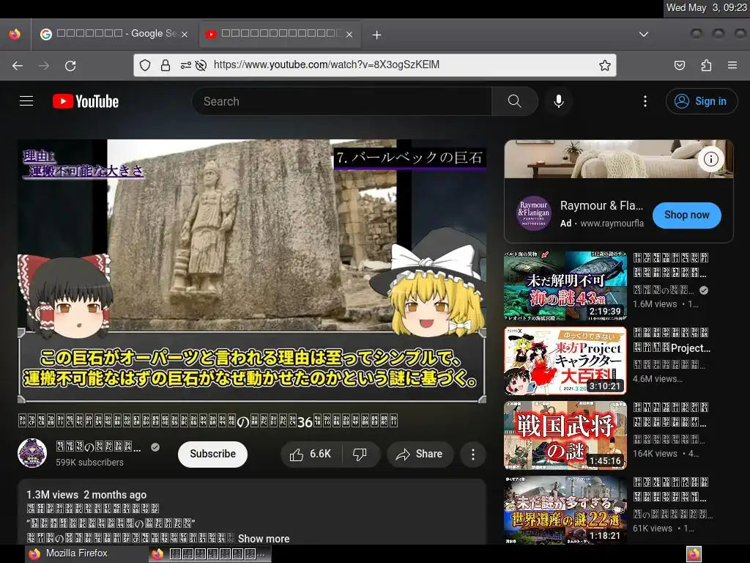
Task: Open the 1:18:21 world heritage video thumbnail
Action: (565, 510)
